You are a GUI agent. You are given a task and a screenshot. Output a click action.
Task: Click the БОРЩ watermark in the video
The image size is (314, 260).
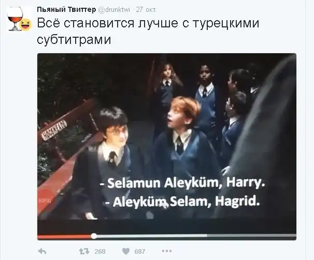point(45,201)
